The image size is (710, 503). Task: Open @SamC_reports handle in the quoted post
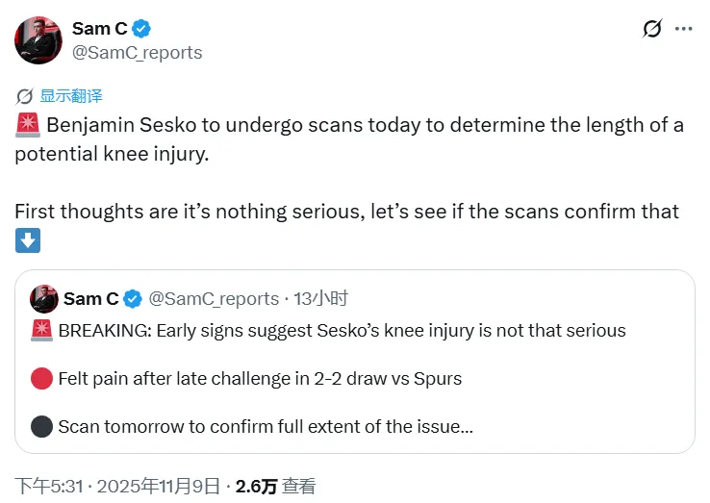213,299
